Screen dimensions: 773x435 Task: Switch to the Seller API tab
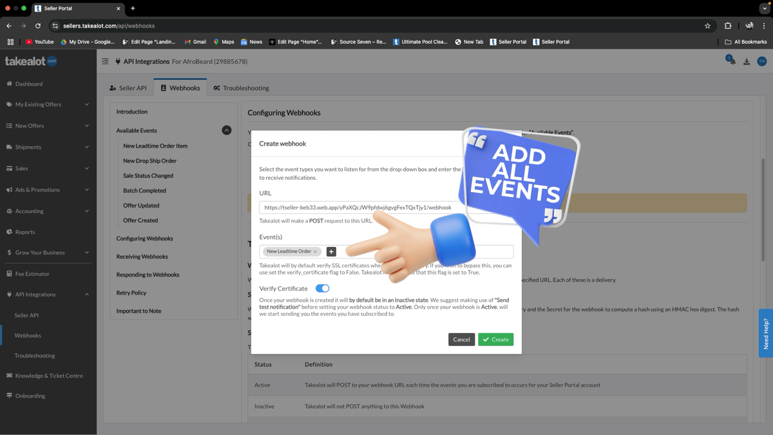click(x=128, y=88)
